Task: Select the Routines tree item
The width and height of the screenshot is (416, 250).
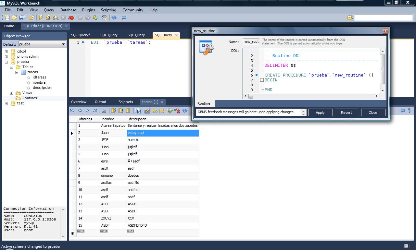Action: pos(30,98)
